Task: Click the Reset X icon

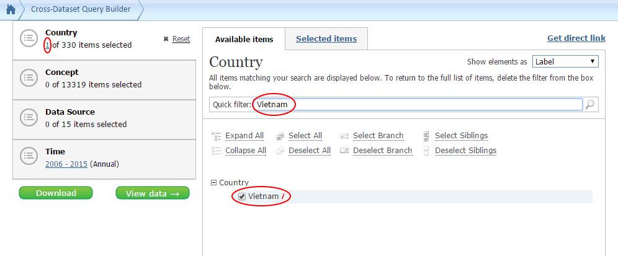Action: (x=166, y=39)
